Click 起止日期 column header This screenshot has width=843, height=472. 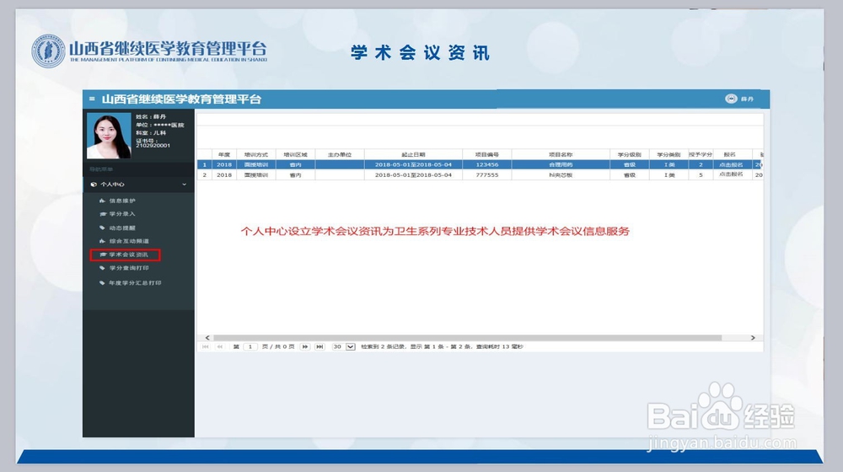click(x=413, y=154)
